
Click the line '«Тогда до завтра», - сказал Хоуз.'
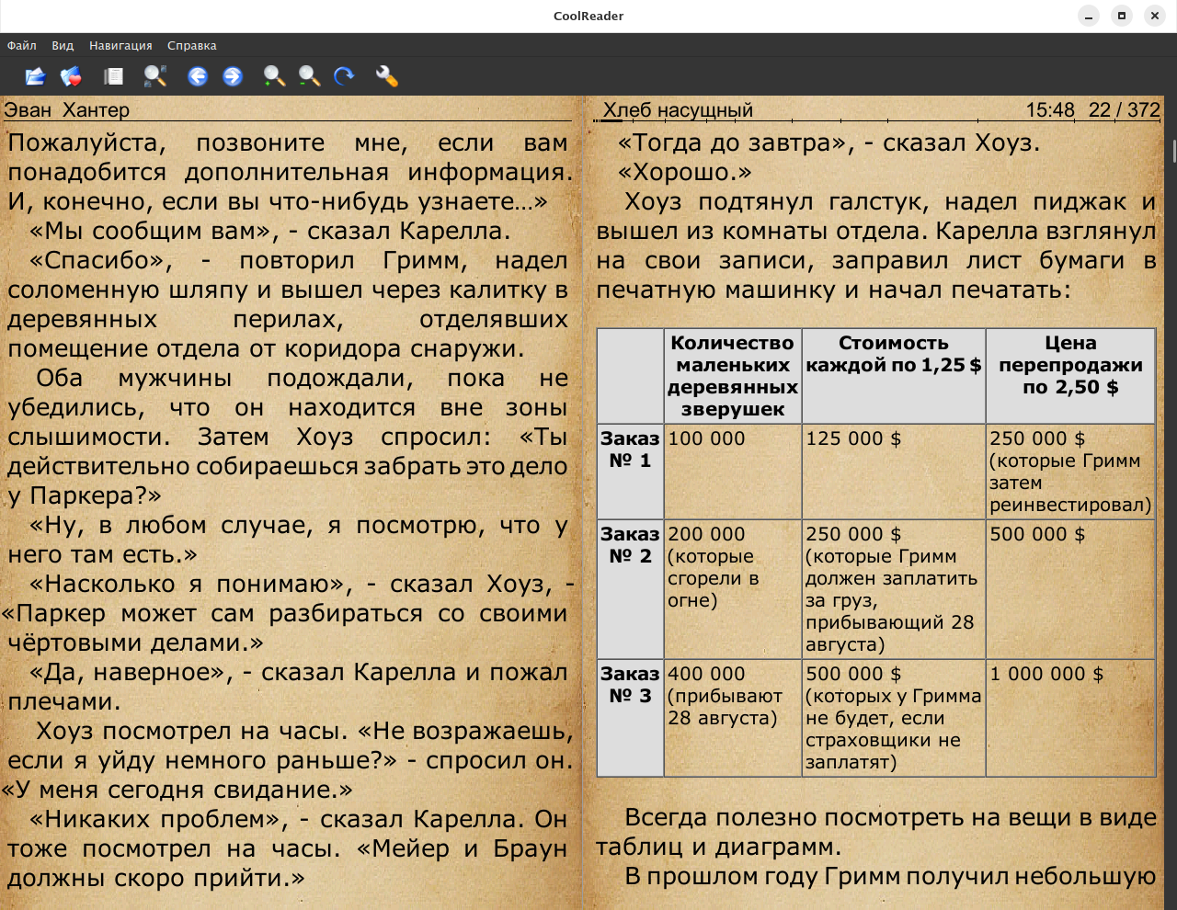coord(828,143)
